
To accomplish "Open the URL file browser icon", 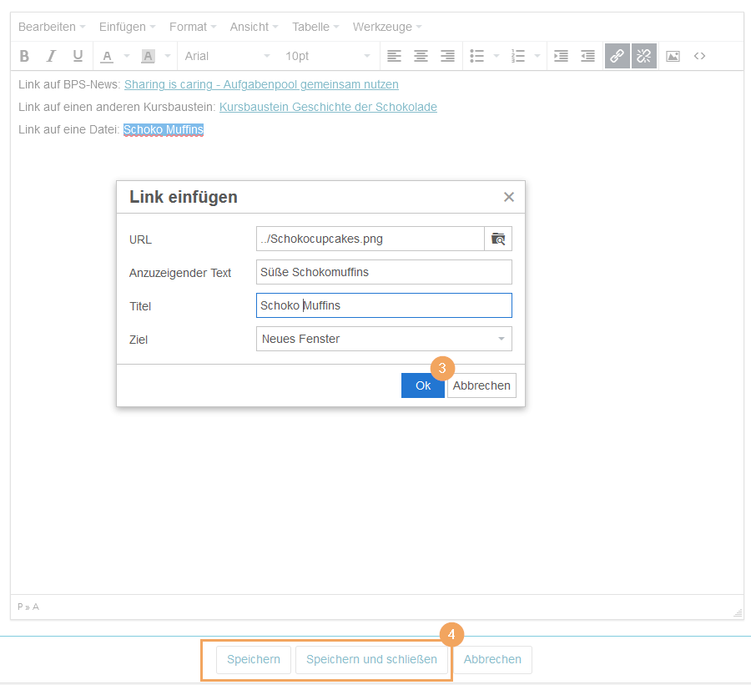I will click(x=498, y=239).
